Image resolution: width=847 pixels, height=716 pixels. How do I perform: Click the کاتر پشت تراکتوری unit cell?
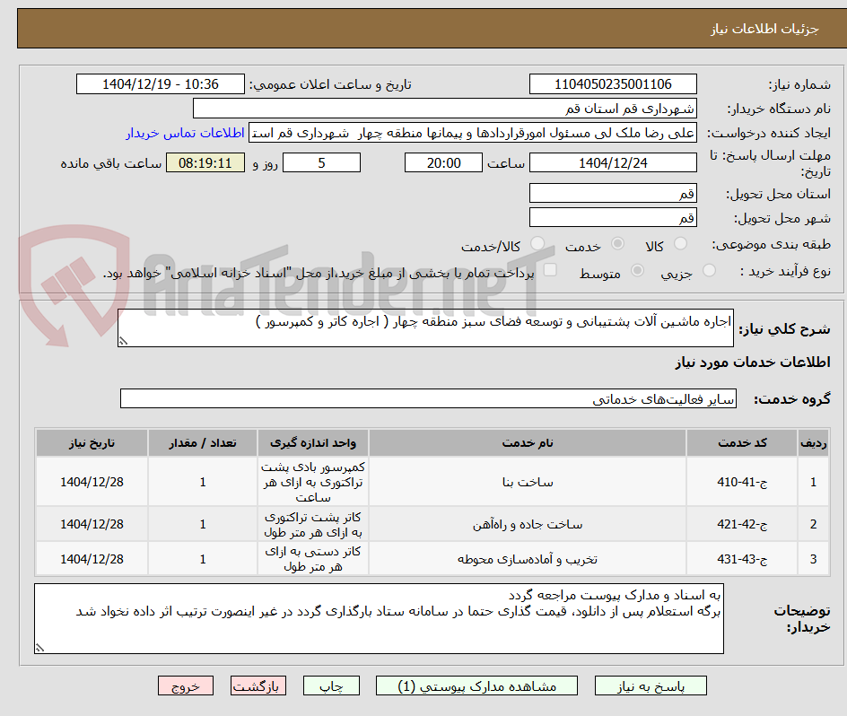(313, 524)
